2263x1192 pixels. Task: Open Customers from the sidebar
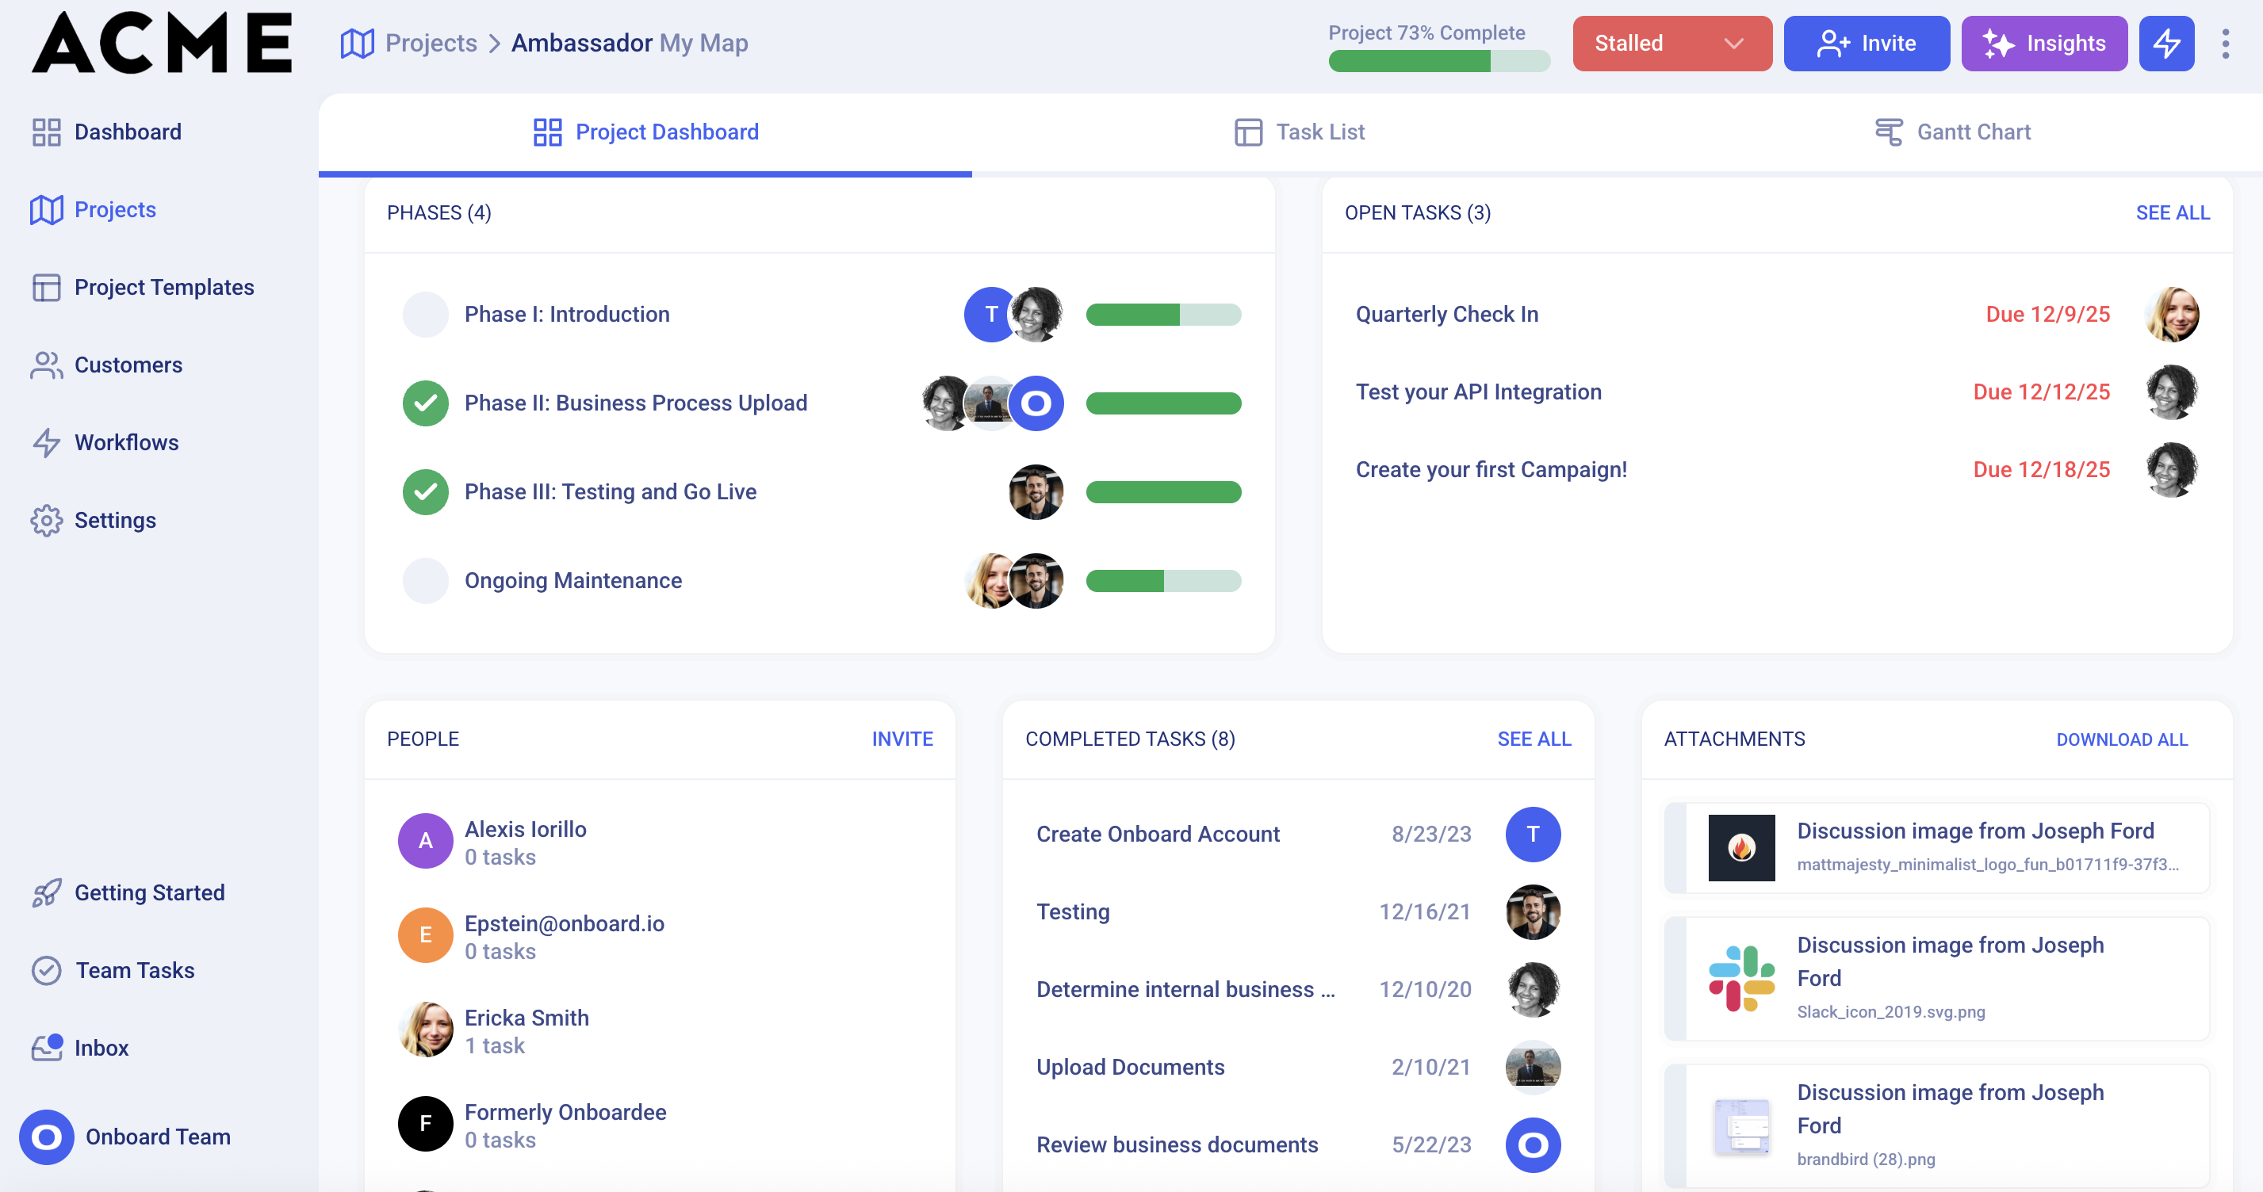click(128, 365)
